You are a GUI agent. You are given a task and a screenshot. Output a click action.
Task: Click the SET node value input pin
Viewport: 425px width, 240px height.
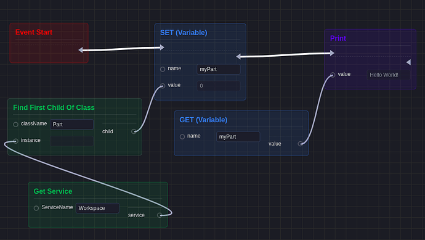[163, 86]
